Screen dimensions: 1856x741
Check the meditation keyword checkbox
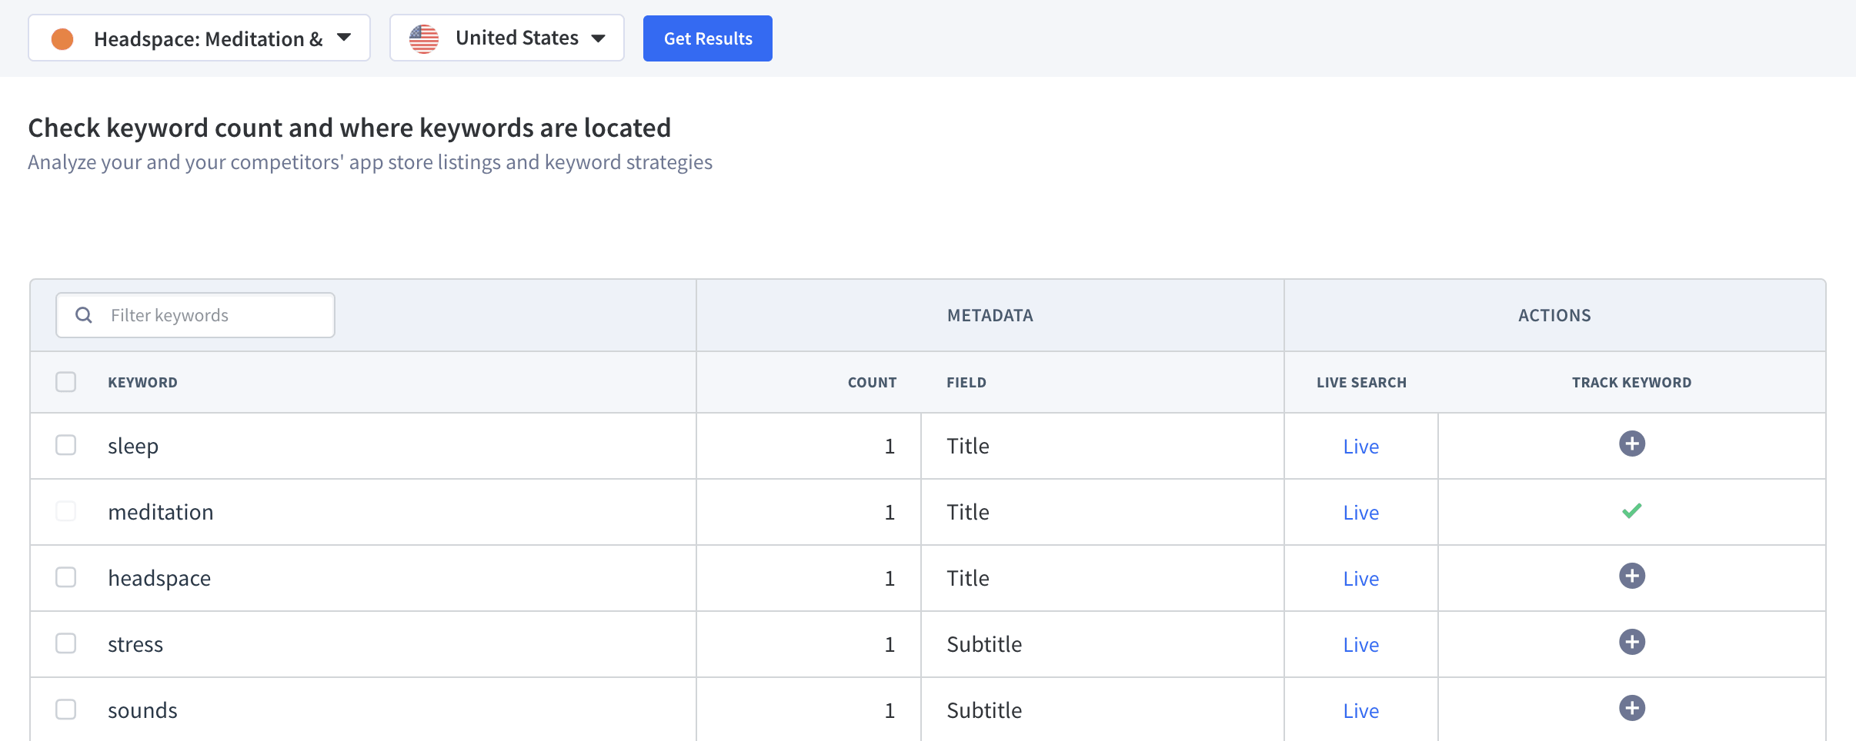(x=66, y=511)
